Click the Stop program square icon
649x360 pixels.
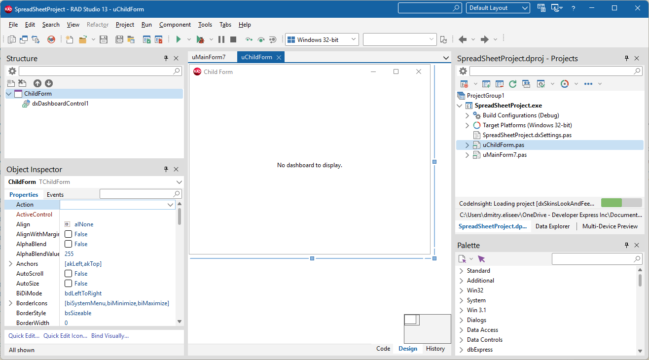point(233,39)
